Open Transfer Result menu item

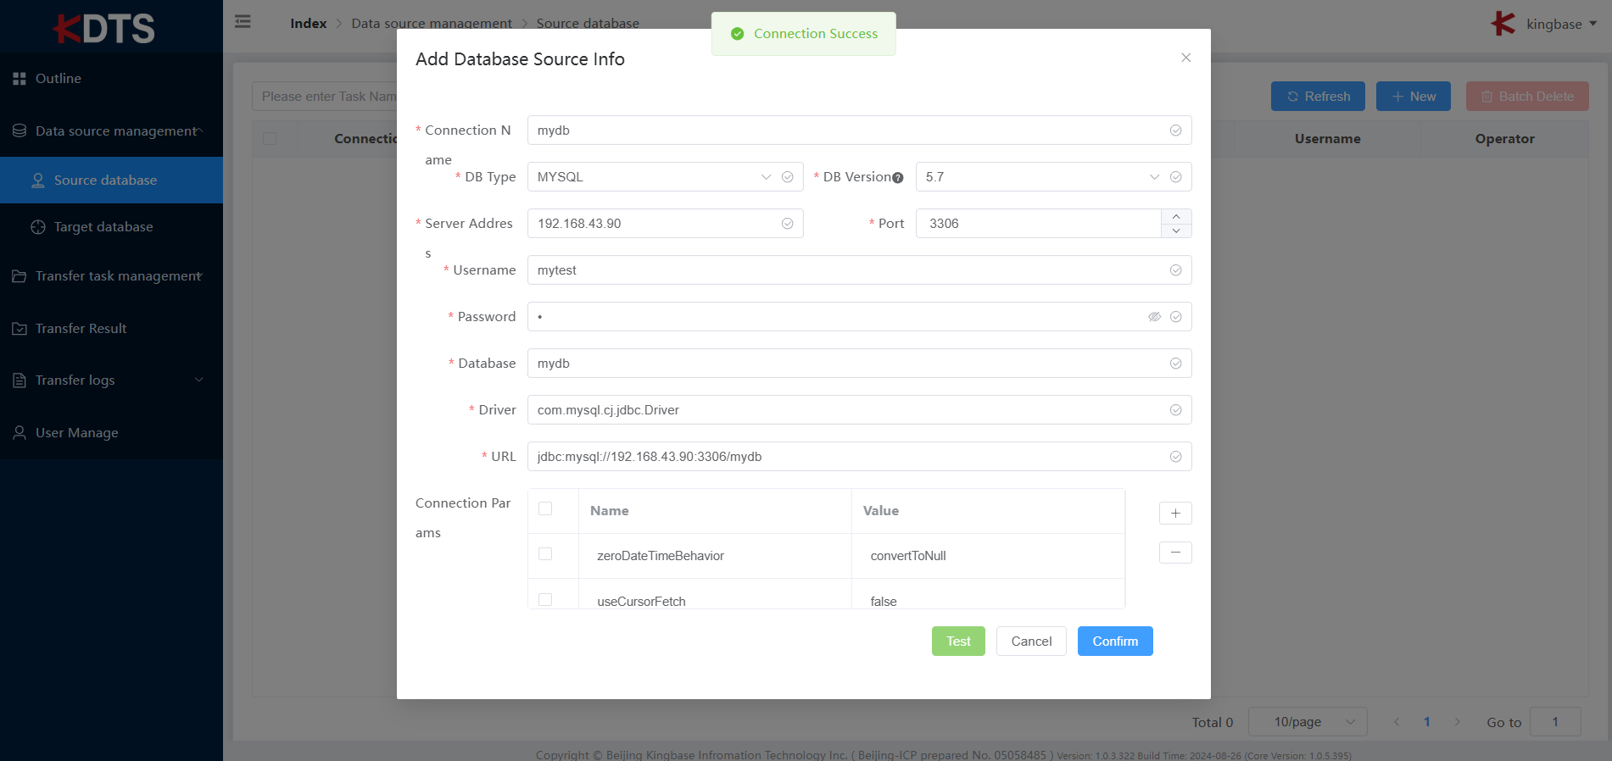point(111,329)
